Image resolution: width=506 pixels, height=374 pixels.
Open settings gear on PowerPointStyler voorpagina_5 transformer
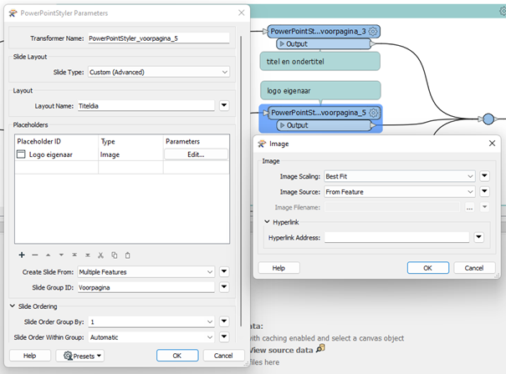click(x=374, y=113)
